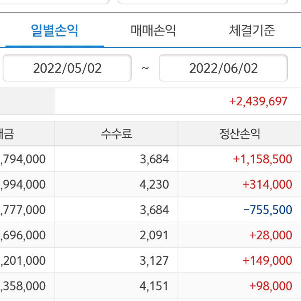The image size is (301, 301).
Task: Sort by the 수수료 column header
Action: pos(116,134)
